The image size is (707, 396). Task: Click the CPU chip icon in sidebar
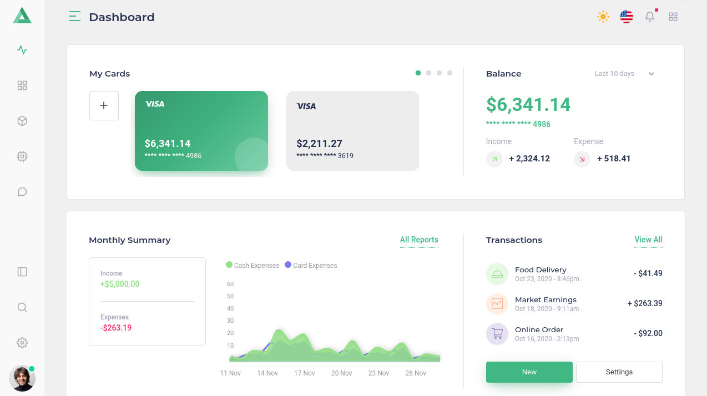tap(22, 156)
